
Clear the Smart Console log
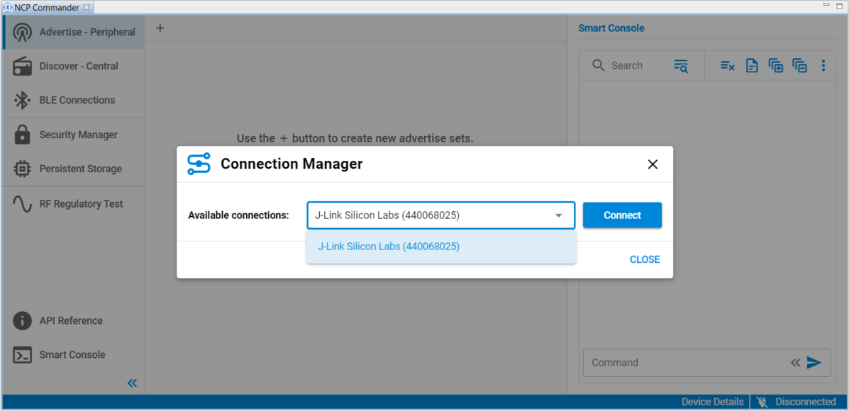727,65
